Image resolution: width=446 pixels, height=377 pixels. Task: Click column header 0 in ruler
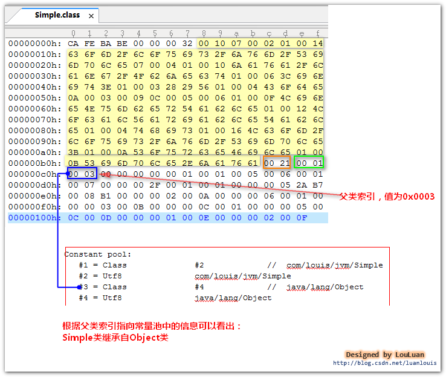73,34
